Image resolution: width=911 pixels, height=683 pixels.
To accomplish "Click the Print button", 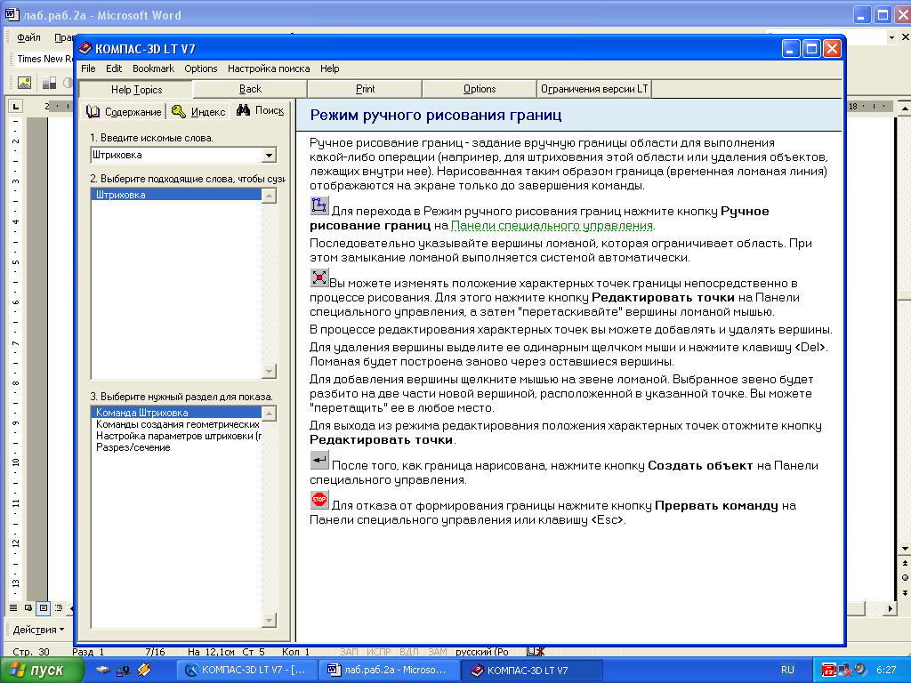I will [x=365, y=89].
